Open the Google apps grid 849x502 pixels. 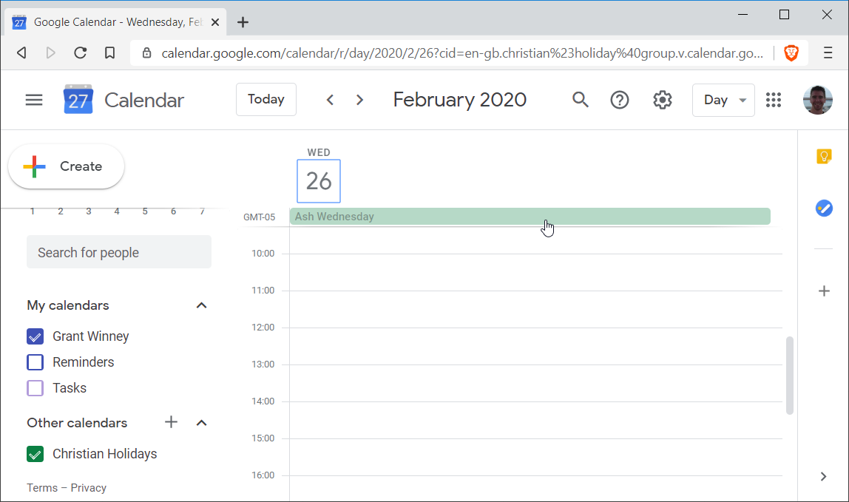click(x=774, y=100)
